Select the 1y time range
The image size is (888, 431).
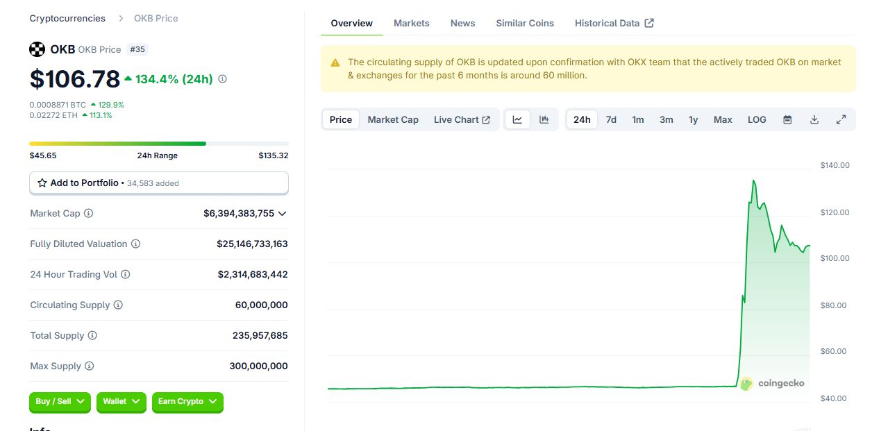tap(694, 119)
